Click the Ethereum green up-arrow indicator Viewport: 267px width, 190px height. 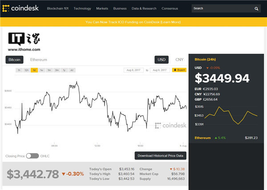click(216, 138)
